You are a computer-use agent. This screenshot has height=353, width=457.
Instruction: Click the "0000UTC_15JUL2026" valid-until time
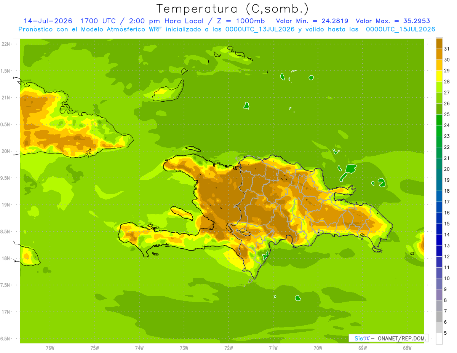pyautogui.click(x=400, y=29)
